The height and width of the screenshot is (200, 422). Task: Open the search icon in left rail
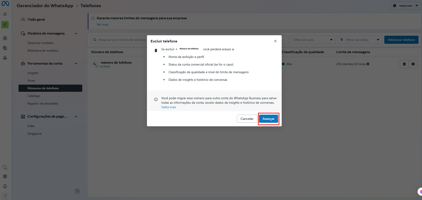click(x=5, y=167)
